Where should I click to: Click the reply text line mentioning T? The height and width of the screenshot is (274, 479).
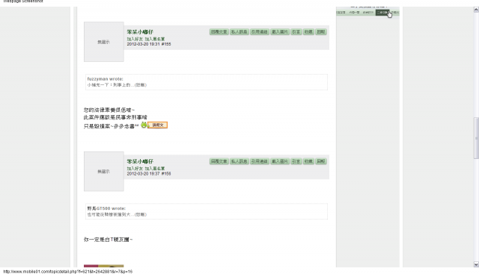108,240
